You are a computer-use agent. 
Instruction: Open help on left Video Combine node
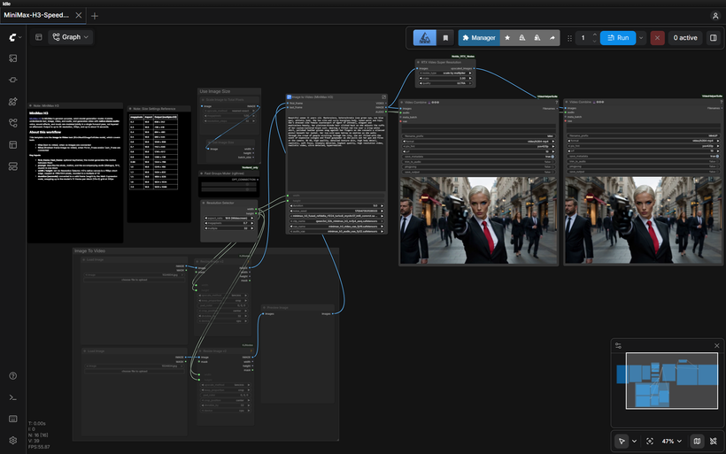[557, 103]
